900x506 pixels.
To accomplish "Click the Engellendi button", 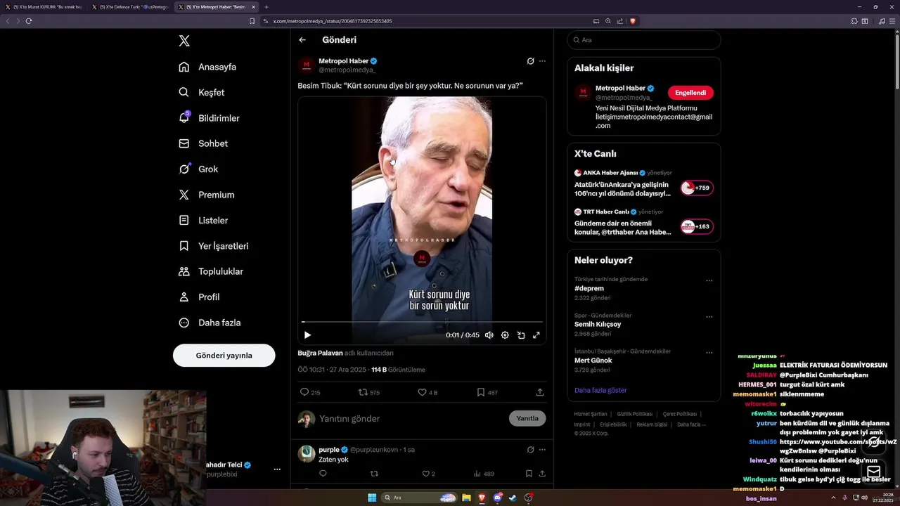I will coord(690,93).
